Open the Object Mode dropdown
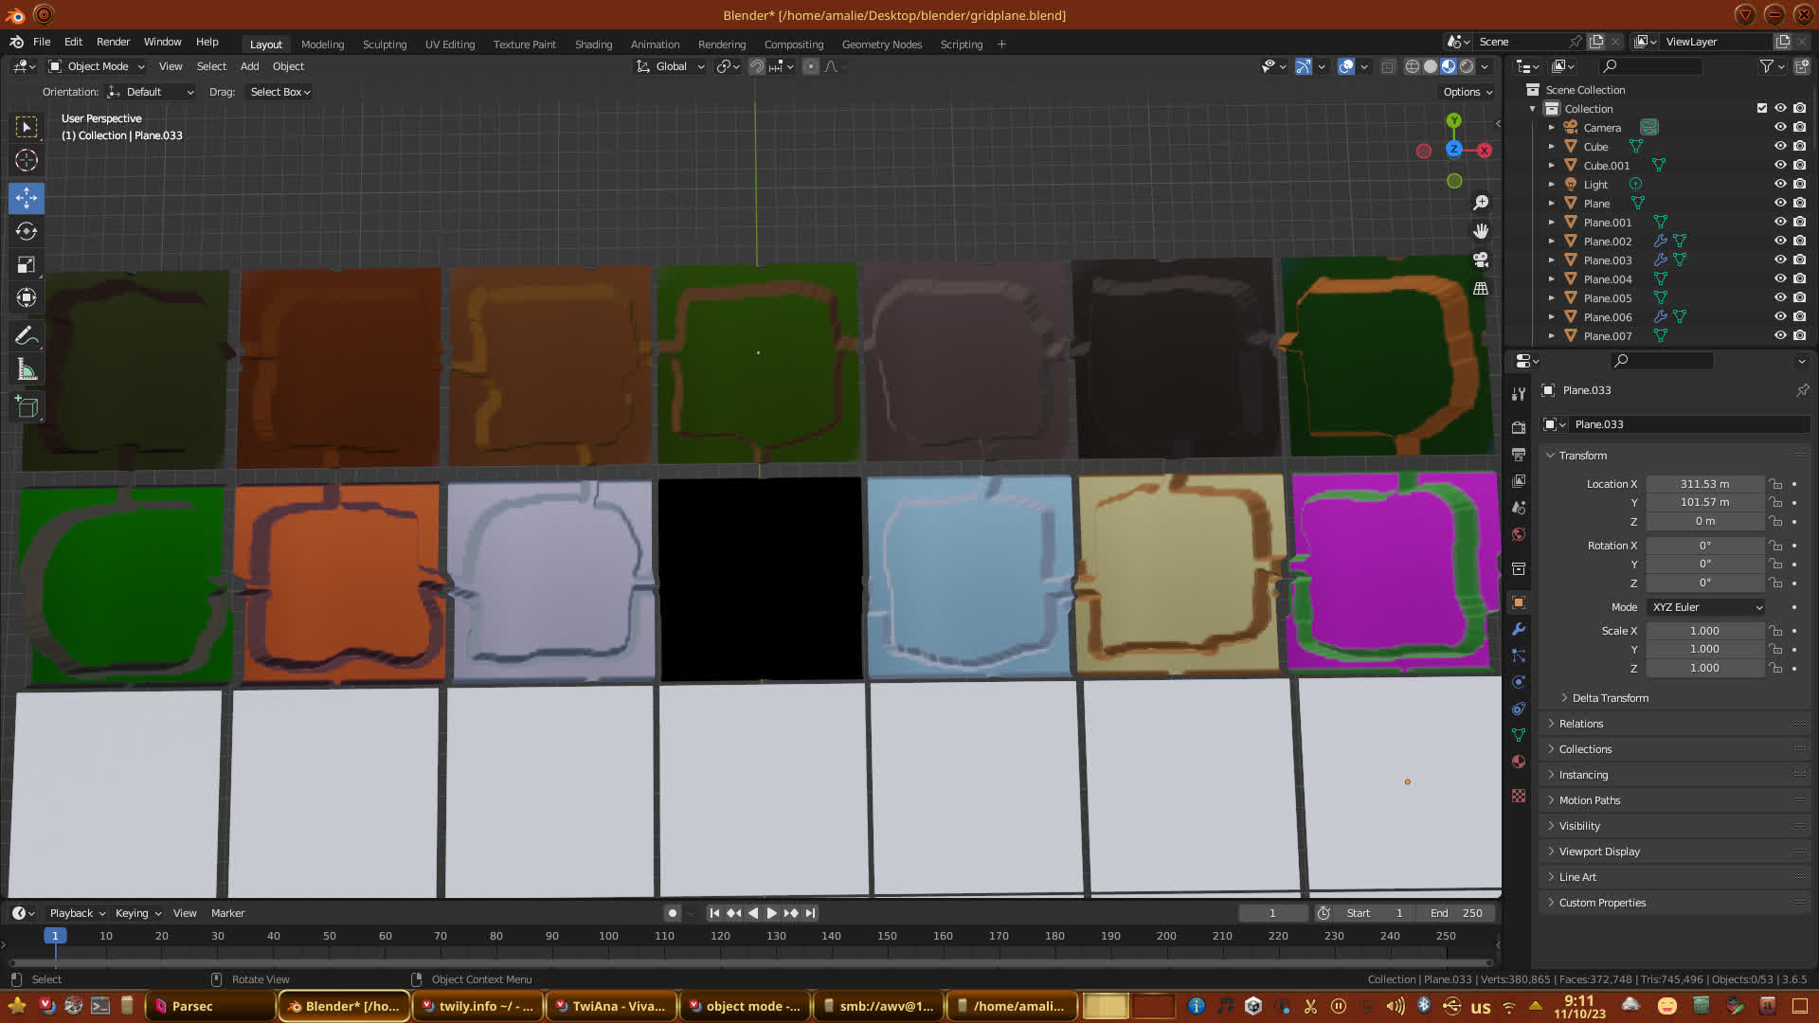Image resolution: width=1819 pixels, height=1023 pixels. 97,66
